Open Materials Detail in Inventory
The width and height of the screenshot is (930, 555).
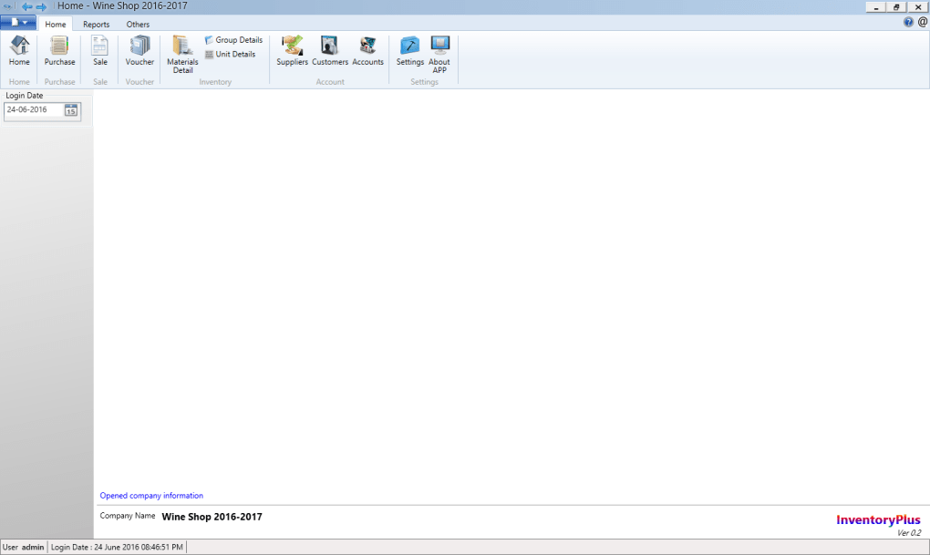182,53
